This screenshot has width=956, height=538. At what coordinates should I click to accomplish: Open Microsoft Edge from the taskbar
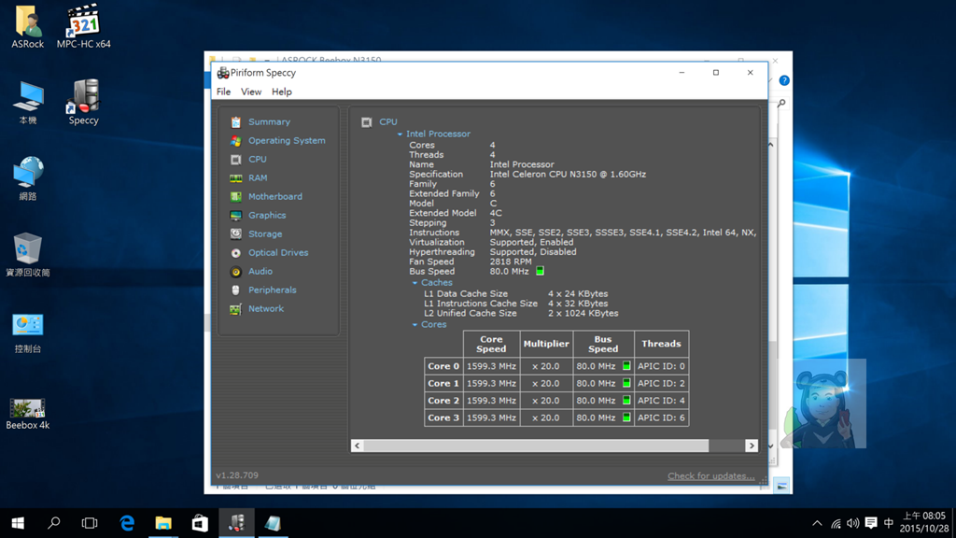[x=127, y=523]
